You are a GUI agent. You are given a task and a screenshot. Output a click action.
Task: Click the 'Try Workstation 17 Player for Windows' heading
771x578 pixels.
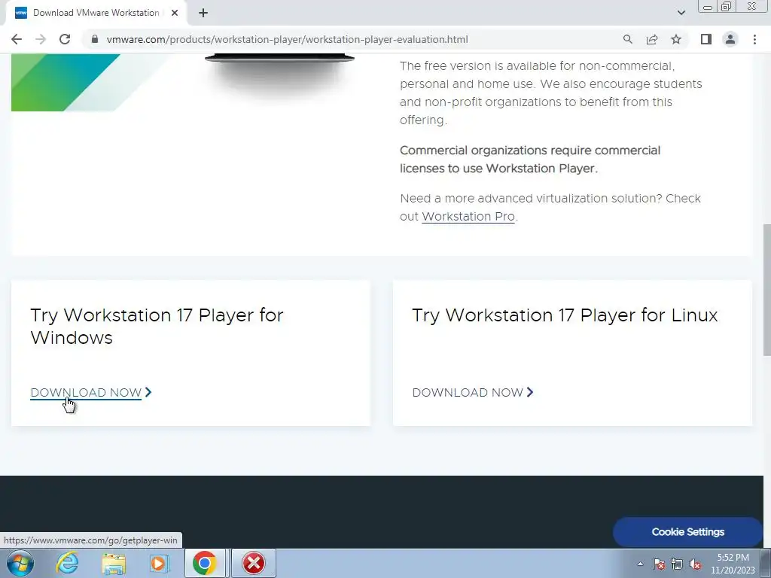tap(157, 327)
